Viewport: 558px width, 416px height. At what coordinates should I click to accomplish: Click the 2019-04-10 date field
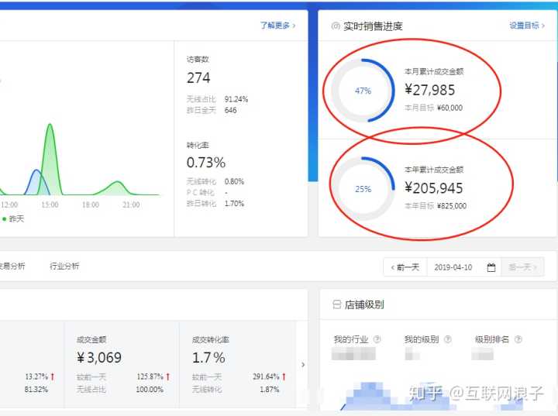(453, 267)
